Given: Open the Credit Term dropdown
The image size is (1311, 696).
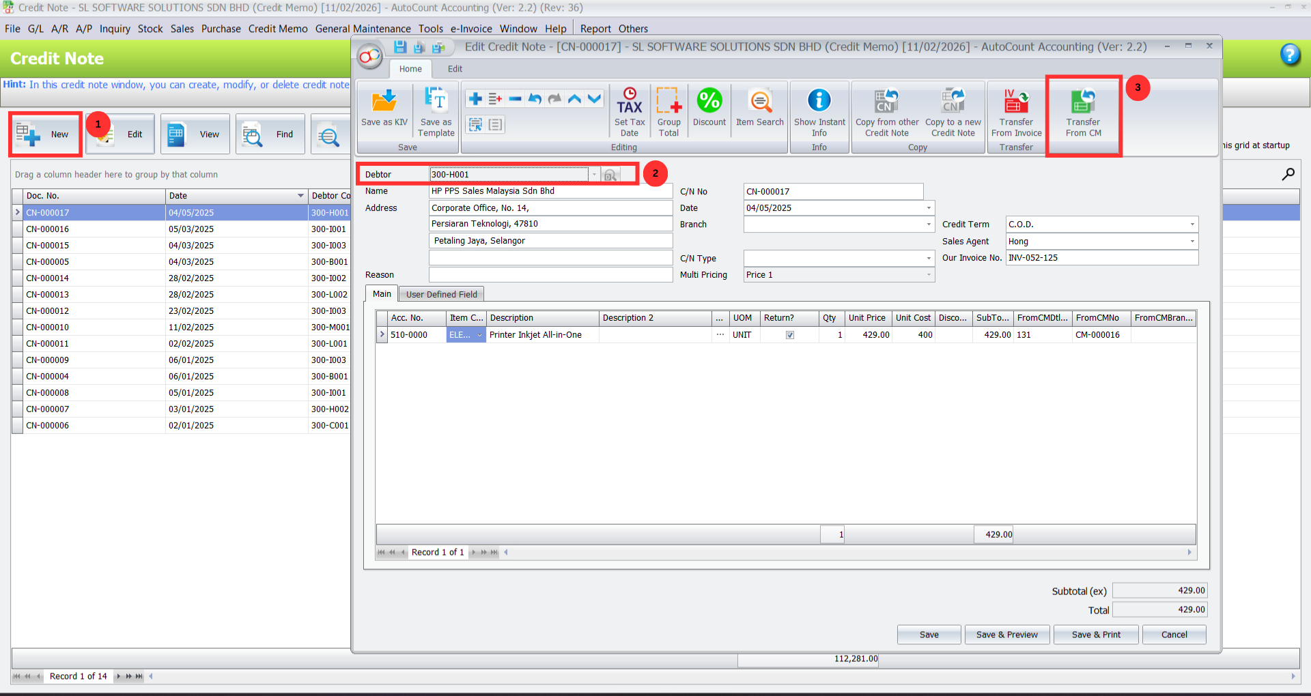Looking at the screenshot, I should (x=1192, y=224).
